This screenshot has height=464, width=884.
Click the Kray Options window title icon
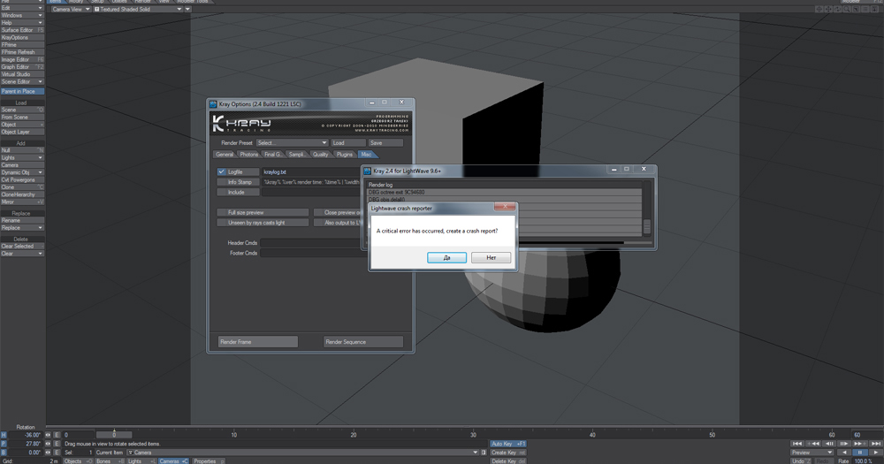point(213,104)
